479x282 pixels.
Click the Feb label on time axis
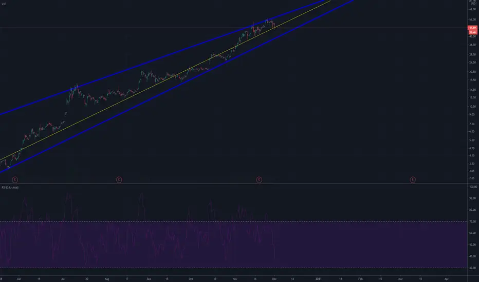click(x=360, y=278)
